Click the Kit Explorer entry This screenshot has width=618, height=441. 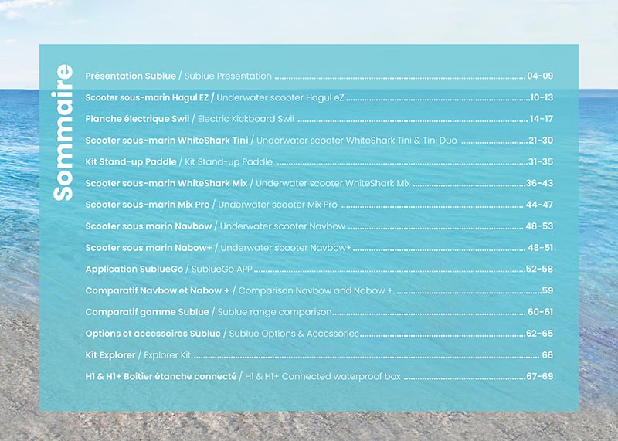110,355
